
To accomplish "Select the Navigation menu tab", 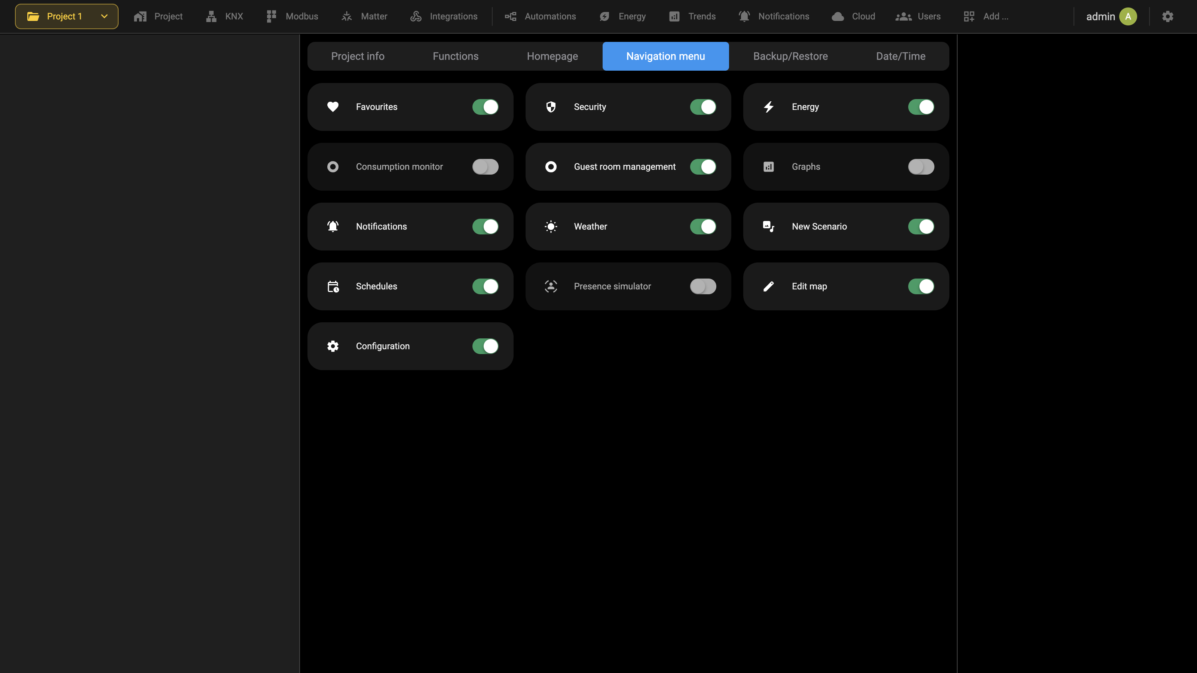I will tap(665, 56).
